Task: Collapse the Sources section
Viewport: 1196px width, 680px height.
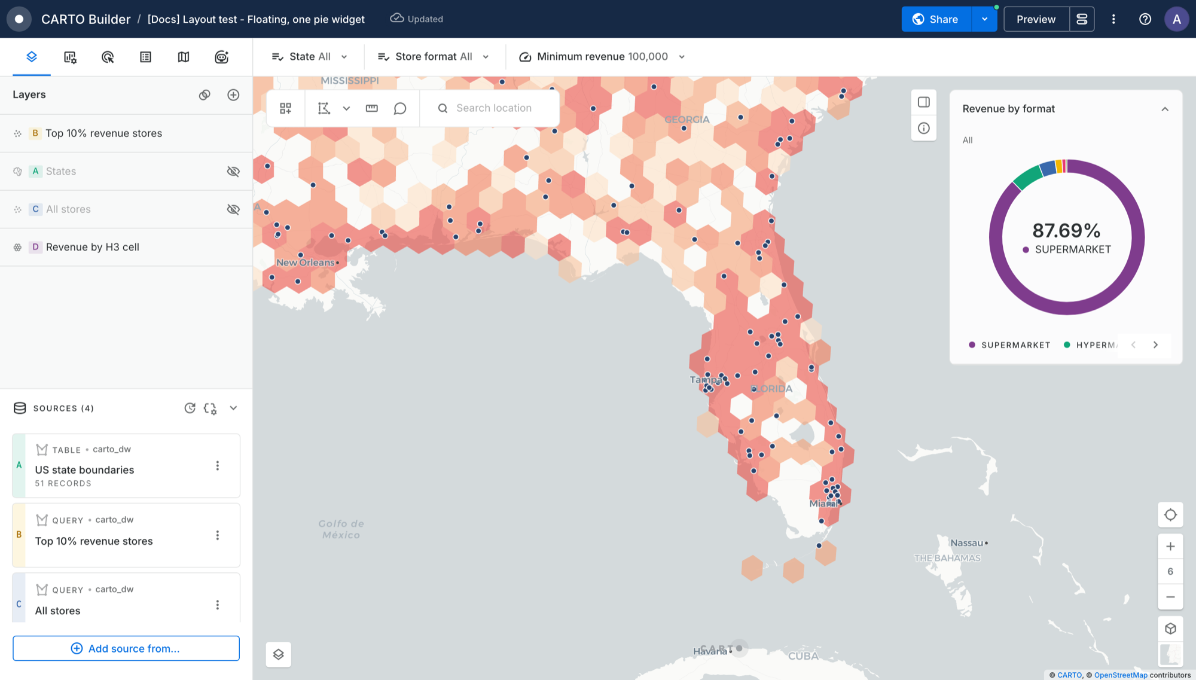Action: tap(233, 408)
